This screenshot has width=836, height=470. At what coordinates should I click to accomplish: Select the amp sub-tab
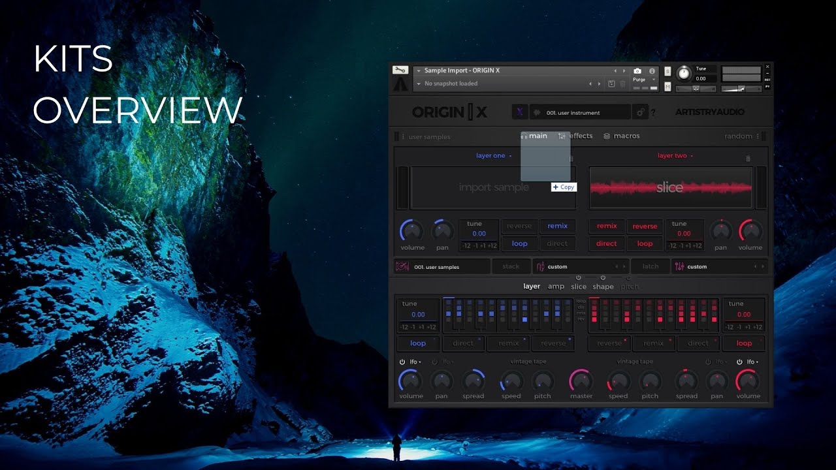click(x=556, y=287)
